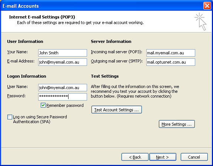Click the wizard cursor icon in header
Viewport: 213px width, 166px height.
click(x=201, y=21)
